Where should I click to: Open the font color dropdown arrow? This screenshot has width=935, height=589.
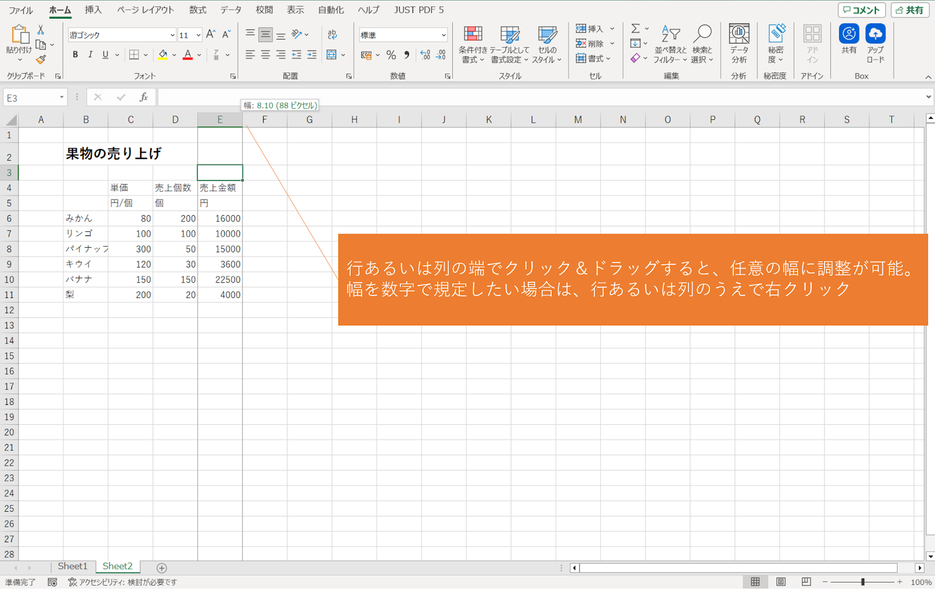(x=199, y=55)
